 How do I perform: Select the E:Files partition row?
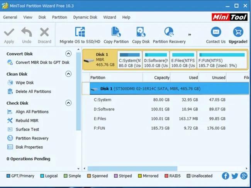(x=166, y=119)
